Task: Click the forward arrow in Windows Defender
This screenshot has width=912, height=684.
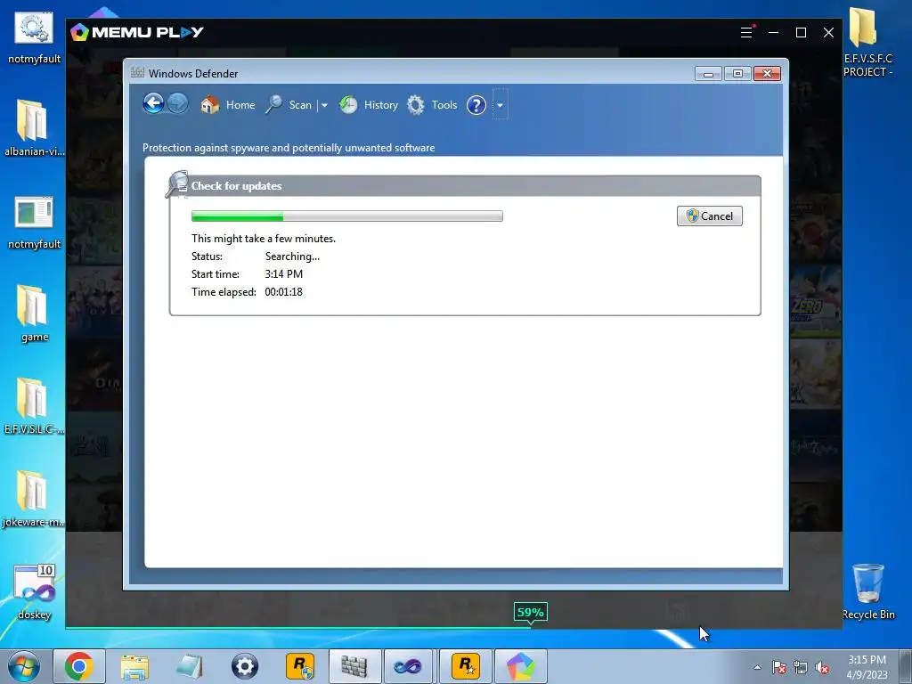Action: [x=178, y=104]
